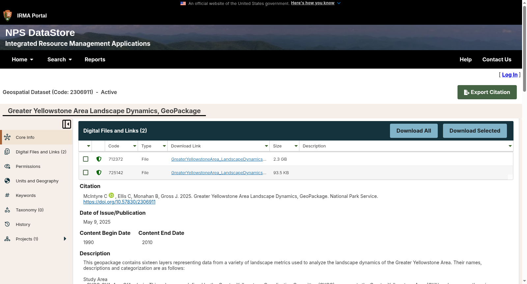Collapse the sidebar panel toggle icon
Image resolution: width=527 pixels, height=284 pixels.
point(67,124)
